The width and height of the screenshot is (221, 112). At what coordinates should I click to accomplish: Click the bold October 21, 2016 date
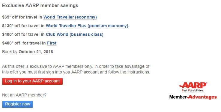(36, 52)
